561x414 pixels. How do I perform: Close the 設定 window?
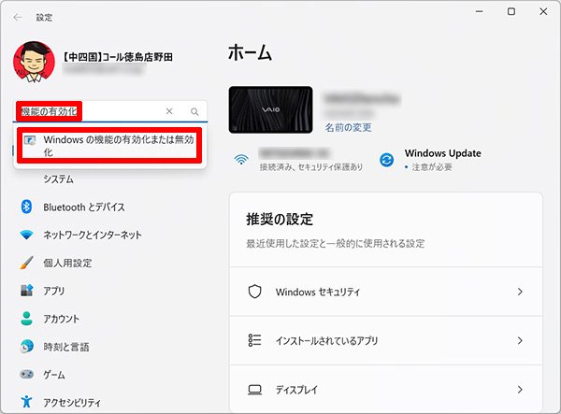point(543,11)
